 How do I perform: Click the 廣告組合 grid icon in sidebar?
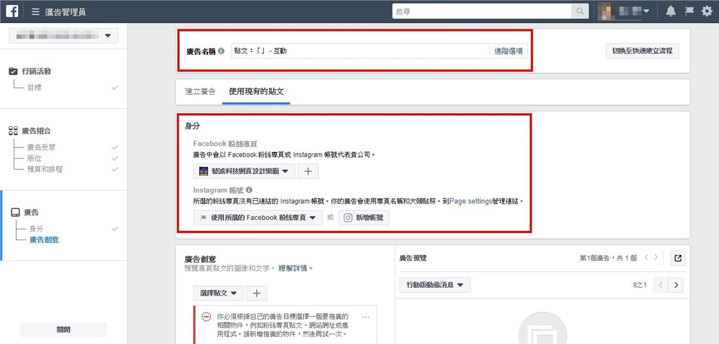13,131
